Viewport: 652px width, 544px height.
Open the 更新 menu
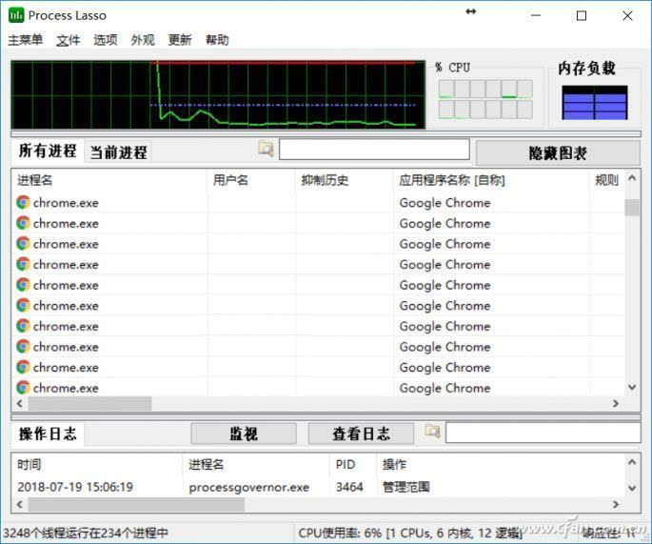pyautogui.click(x=180, y=40)
